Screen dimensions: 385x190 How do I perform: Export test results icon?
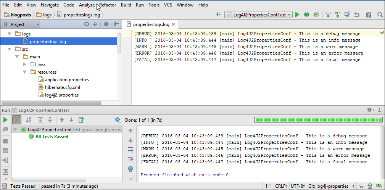point(81,120)
